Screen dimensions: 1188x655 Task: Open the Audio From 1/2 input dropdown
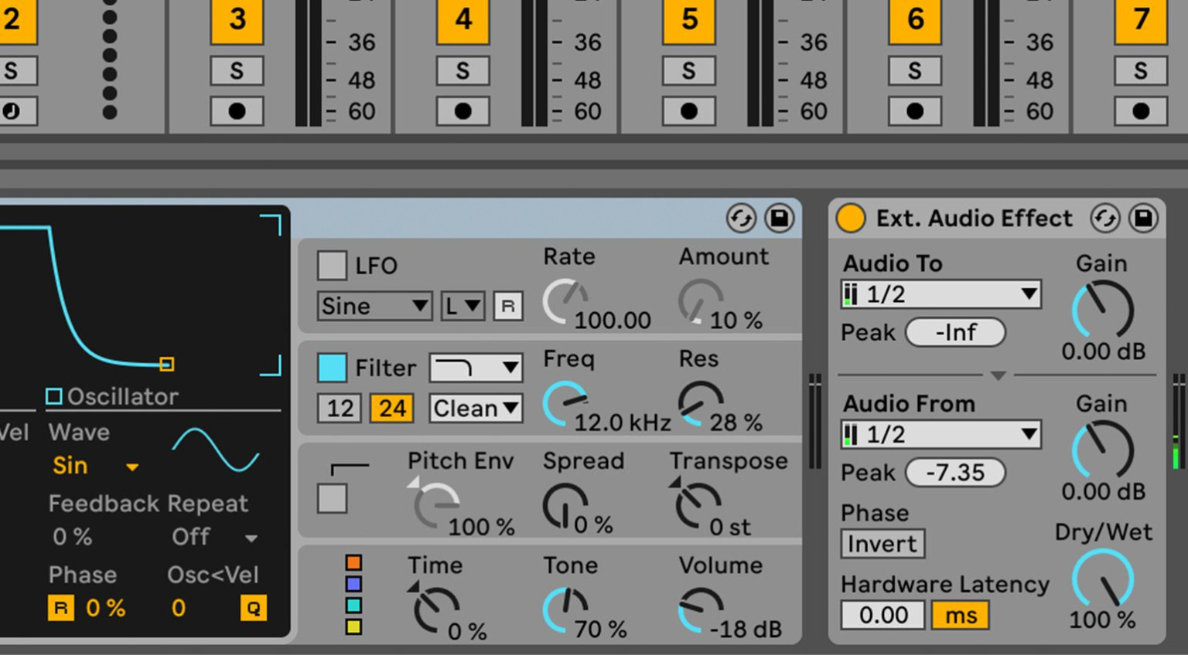[x=940, y=435]
